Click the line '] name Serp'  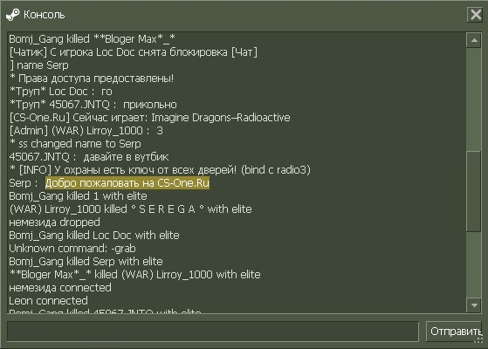point(39,65)
